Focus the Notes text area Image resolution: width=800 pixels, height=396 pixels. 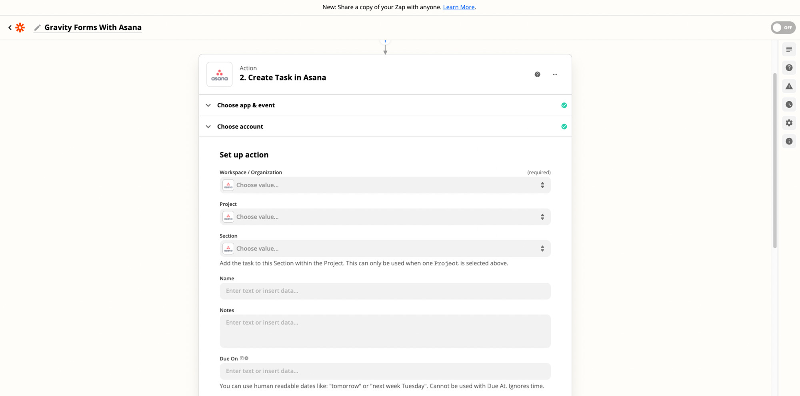385,331
